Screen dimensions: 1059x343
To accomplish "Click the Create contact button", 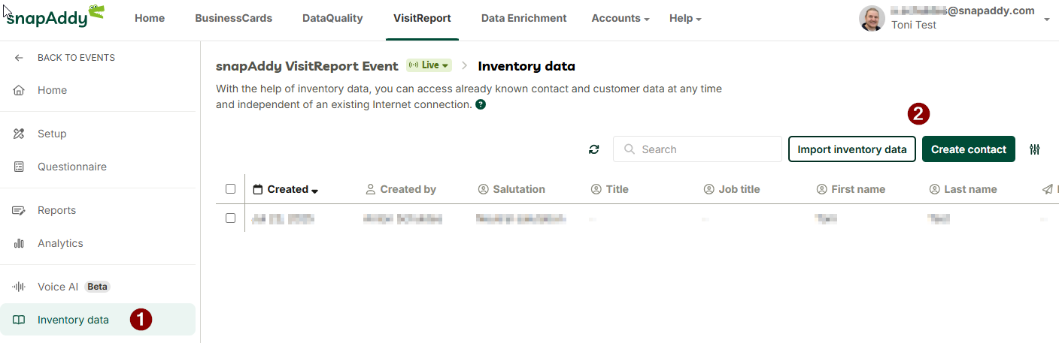I will [x=969, y=149].
